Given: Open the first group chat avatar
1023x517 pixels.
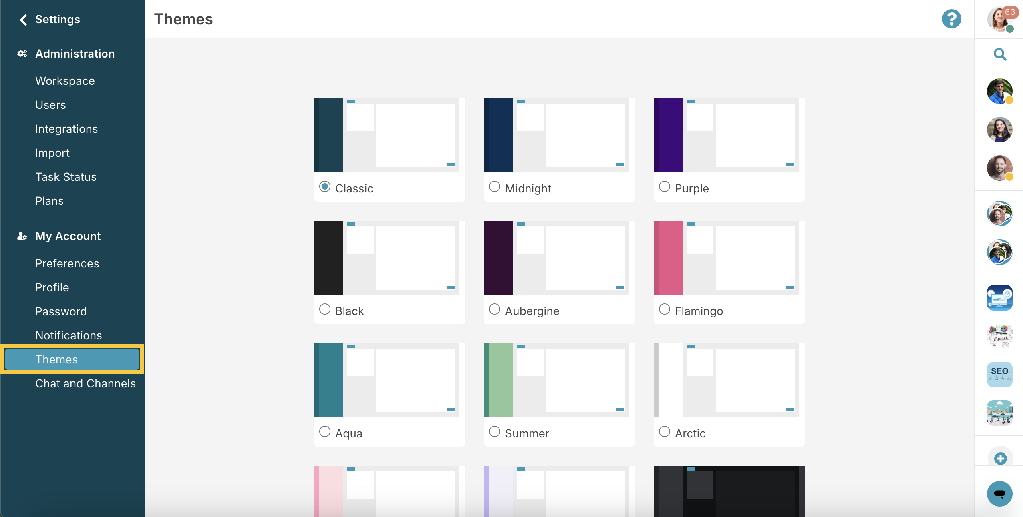Looking at the screenshot, I should point(1000,214).
